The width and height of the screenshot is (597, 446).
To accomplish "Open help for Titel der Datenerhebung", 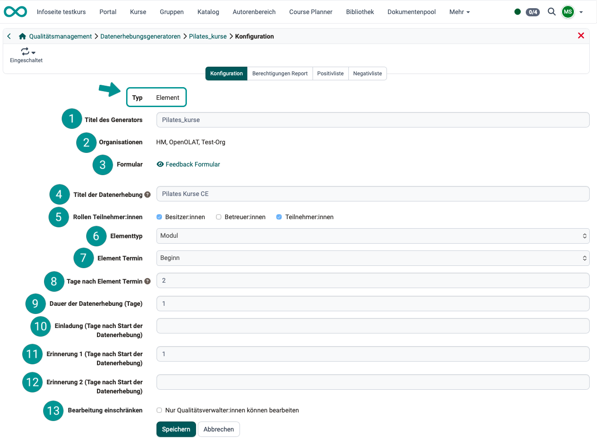I will pos(147,194).
